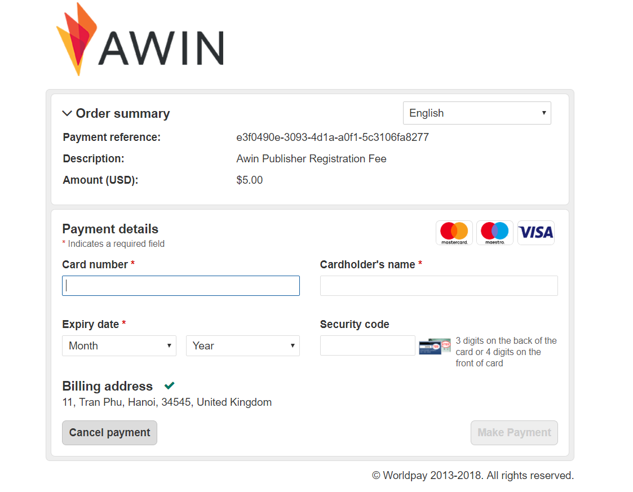The height and width of the screenshot is (492, 633).
Task: Click the amount value $5.00
Action: (250, 180)
